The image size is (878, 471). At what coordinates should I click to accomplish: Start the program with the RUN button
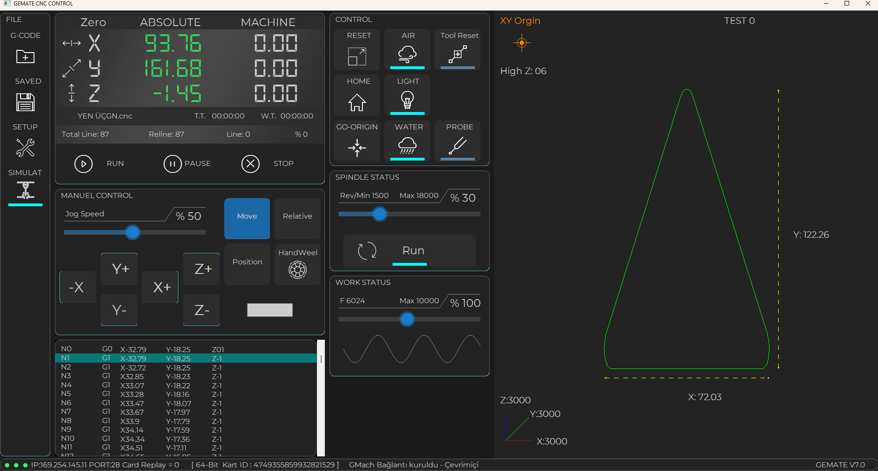point(84,164)
